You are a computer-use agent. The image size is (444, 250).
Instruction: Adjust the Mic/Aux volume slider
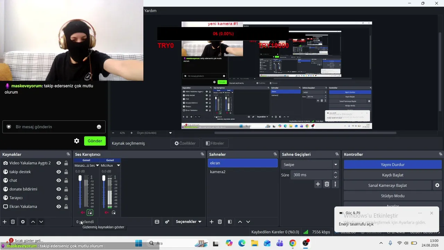pyautogui.click(x=104, y=178)
